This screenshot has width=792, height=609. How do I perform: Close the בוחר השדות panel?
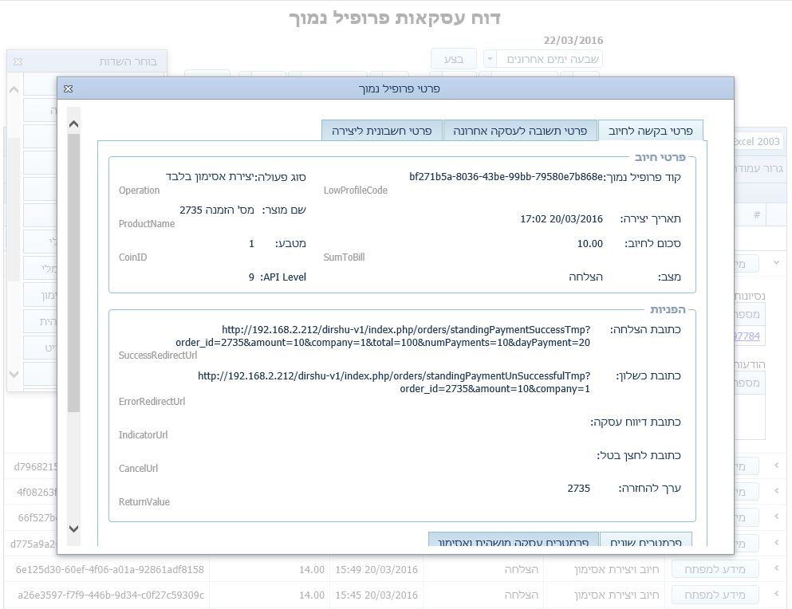click(18, 61)
